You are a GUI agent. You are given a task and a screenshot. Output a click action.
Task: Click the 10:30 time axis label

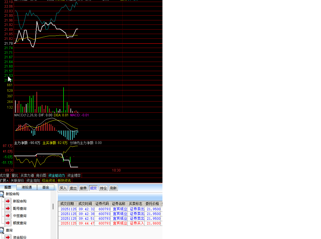(116, 170)
